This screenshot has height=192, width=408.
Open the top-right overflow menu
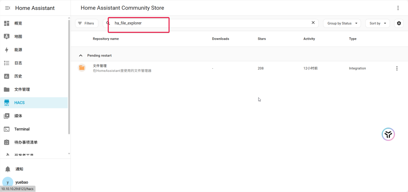(x=398, y=8)
